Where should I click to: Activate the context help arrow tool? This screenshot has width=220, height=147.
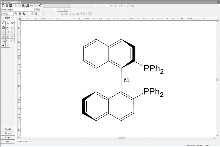pos(40,6)
